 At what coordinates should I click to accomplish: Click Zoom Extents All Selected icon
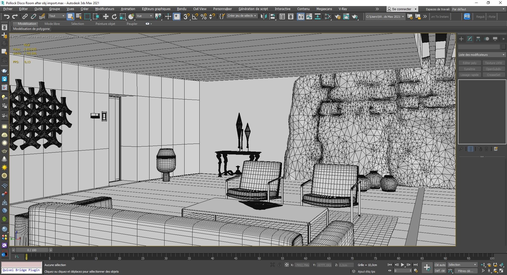(501, 265)
